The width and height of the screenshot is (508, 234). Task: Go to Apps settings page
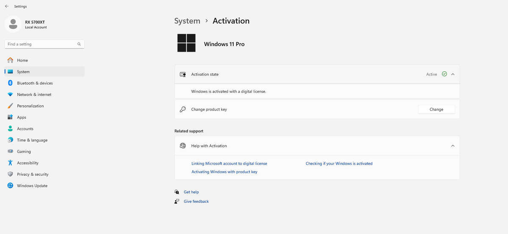(x=22, y=117)
